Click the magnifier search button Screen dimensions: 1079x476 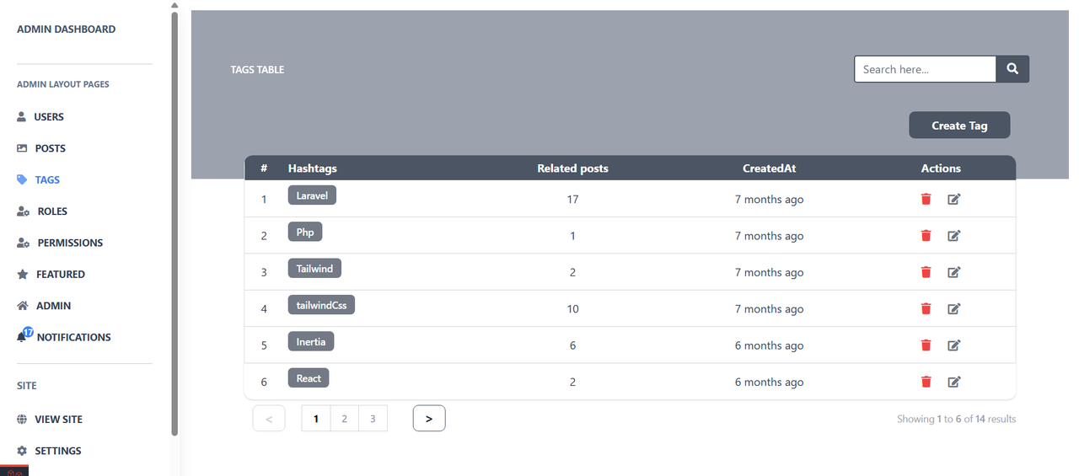tap(1012, 69)
